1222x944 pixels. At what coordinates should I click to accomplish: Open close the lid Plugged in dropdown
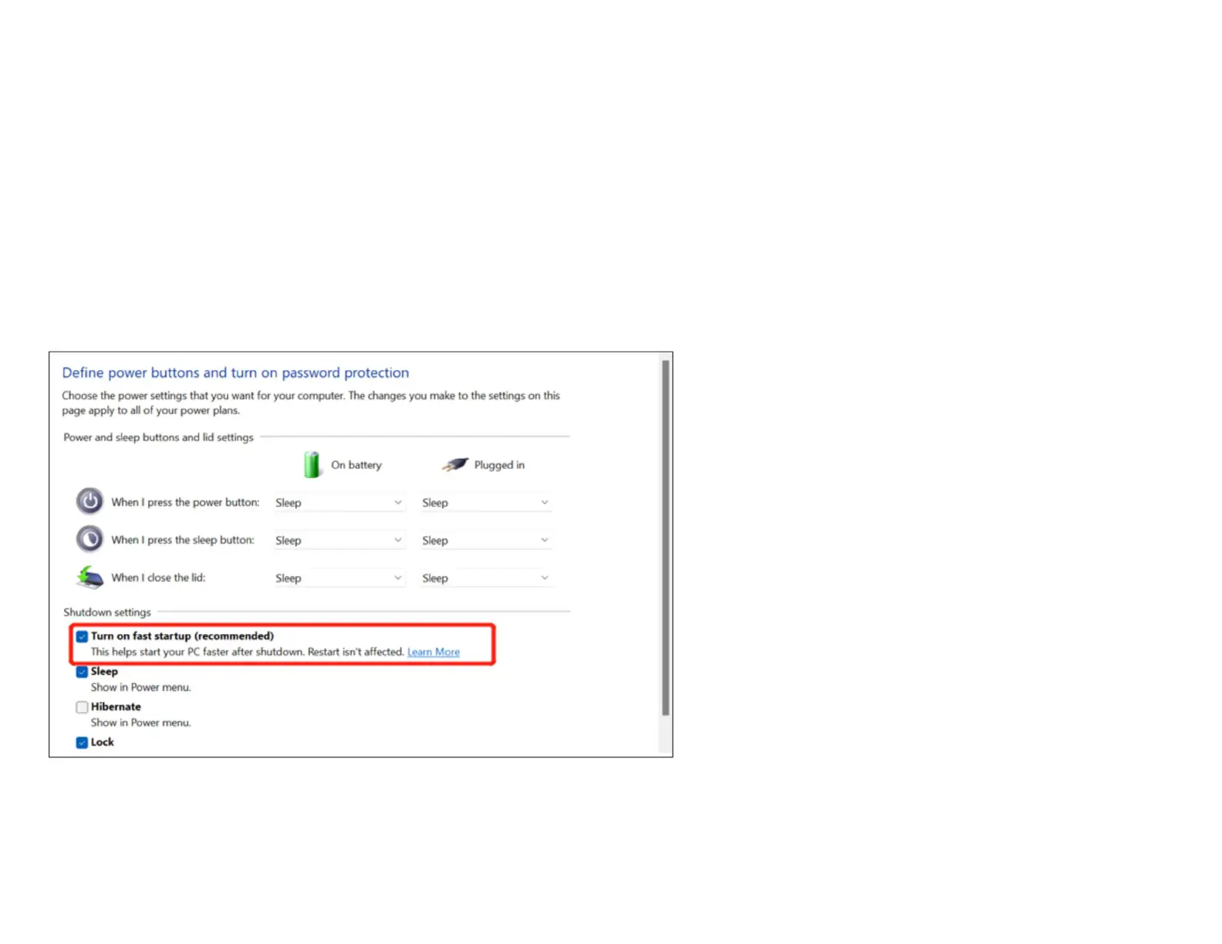point(485,578)
